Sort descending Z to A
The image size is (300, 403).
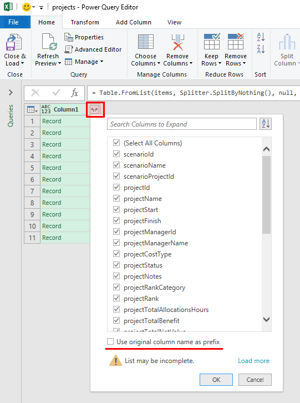[x=261, y=49]
